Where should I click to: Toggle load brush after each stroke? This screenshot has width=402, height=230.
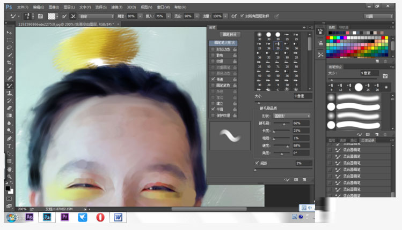pyautogui.click(x=64, y=17)
